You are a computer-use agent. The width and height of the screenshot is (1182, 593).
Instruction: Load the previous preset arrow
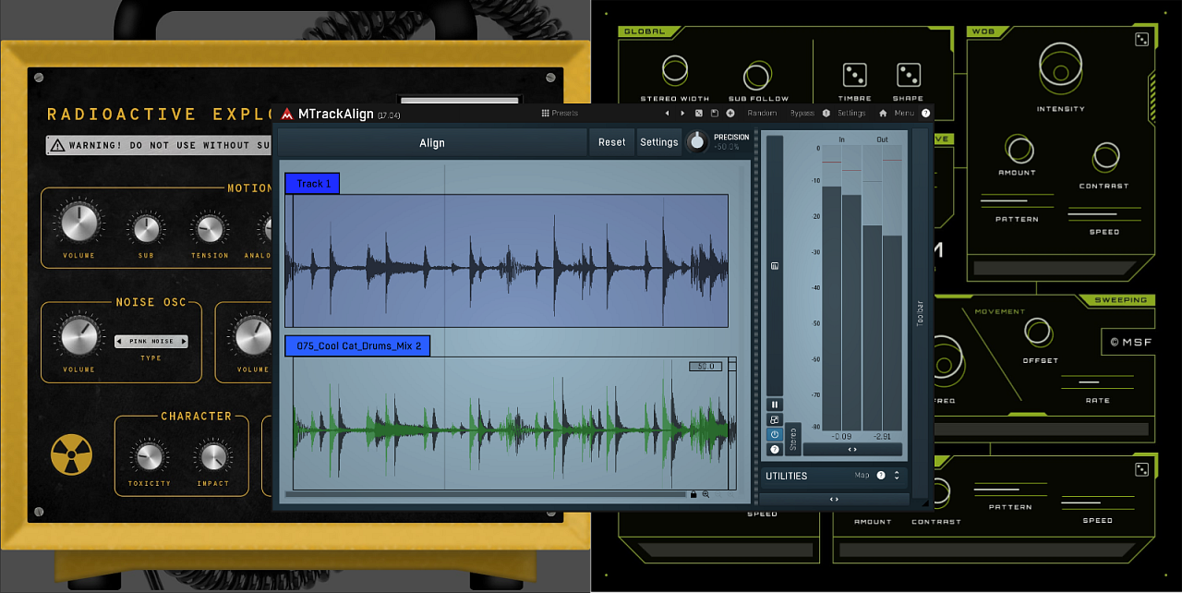(667, 114)
